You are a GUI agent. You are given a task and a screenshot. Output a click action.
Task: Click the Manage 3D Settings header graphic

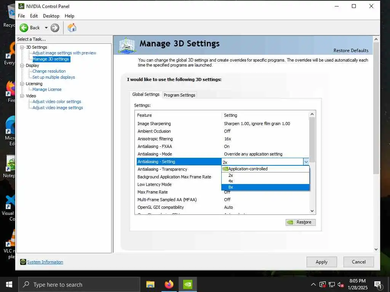click(127, 45)
